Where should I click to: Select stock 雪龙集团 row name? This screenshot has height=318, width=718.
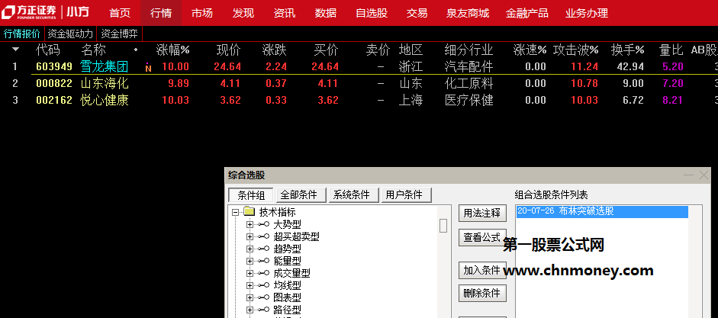(104, 67)
